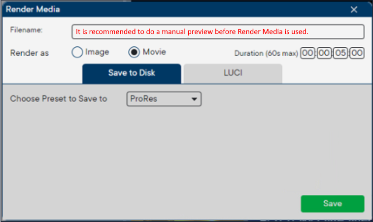Click the Render Media title bar
373x222 pixels.
148,9
